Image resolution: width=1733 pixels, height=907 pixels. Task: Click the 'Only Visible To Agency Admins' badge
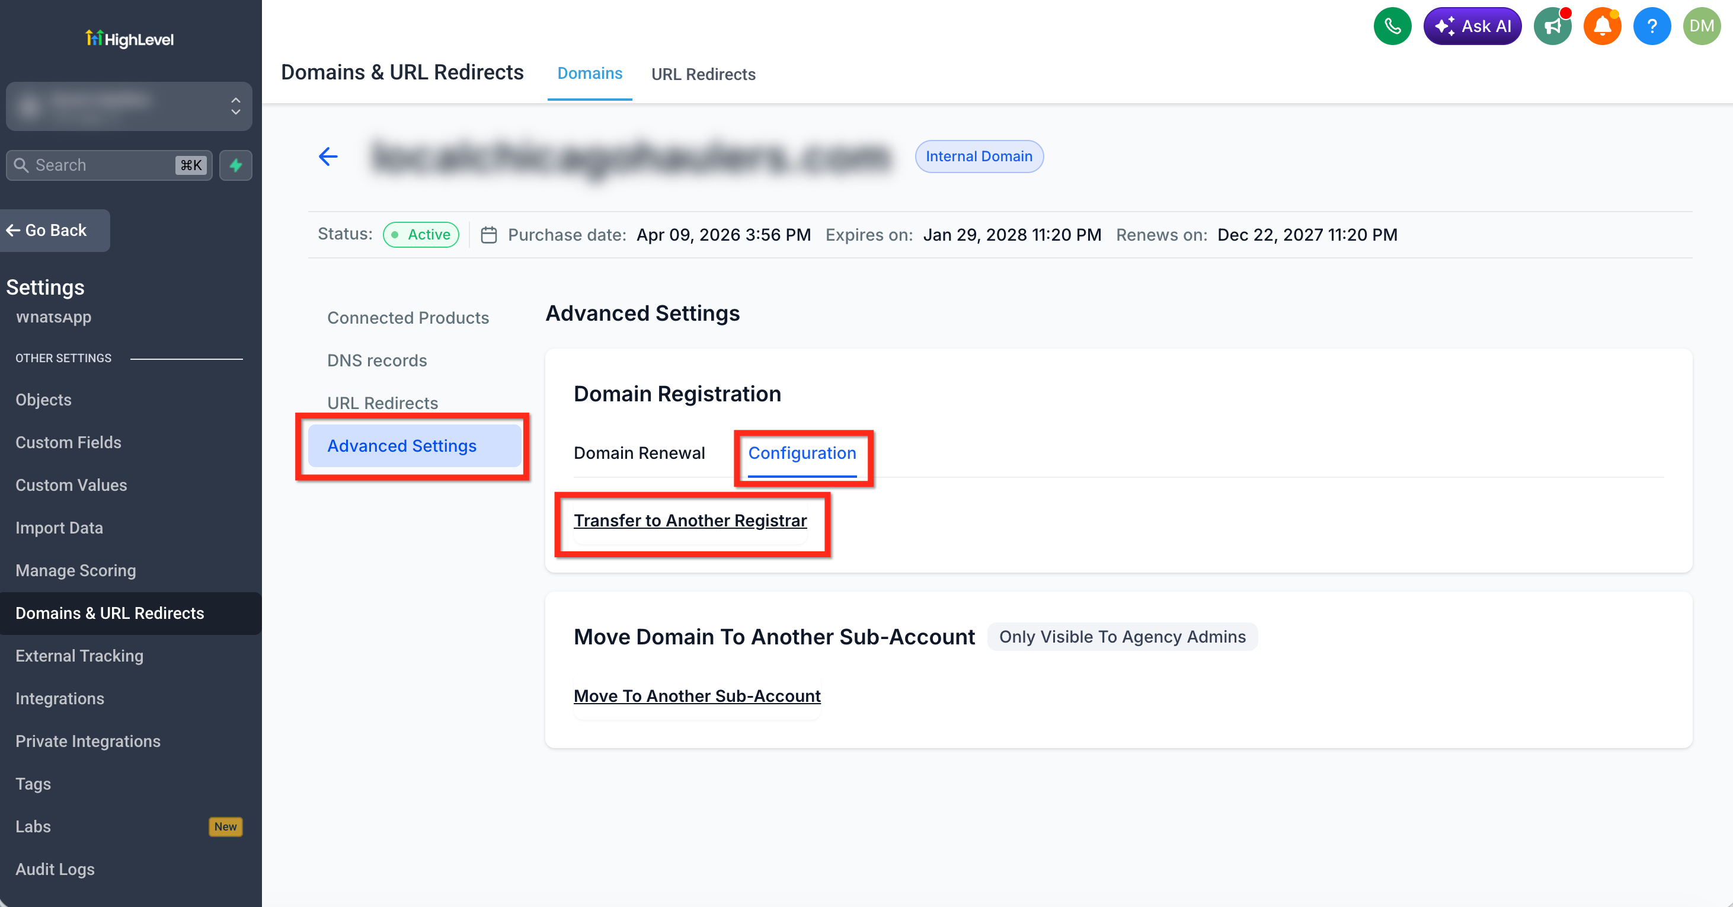[x=1122, y=637]
